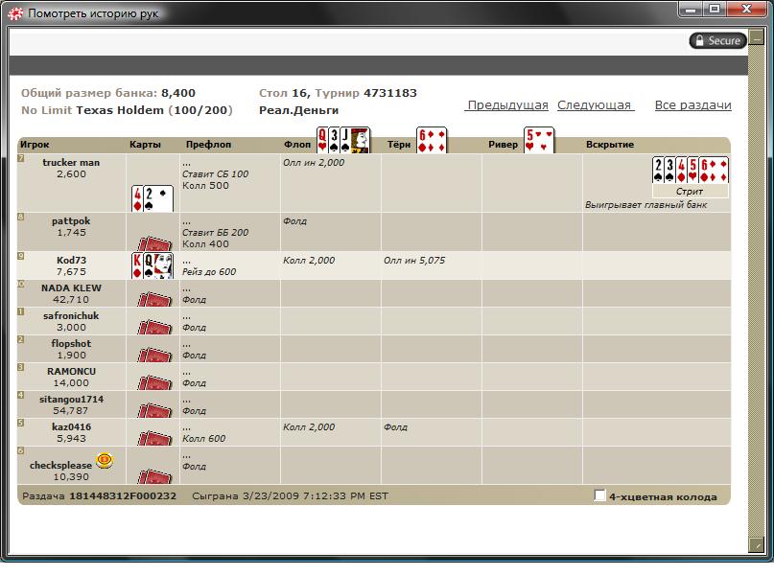Click Выигрывает главный банк text
The image size is (774, 575).
[646, 205]
